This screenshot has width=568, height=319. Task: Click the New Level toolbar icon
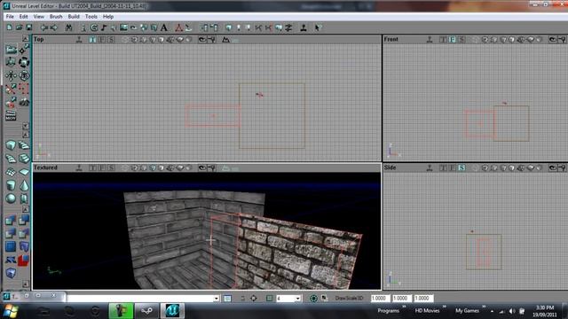pyautogui.click(x=10, y=27)
